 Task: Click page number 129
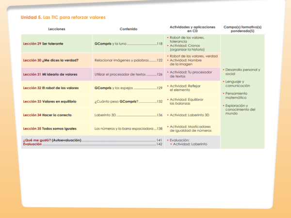(160, 88)
